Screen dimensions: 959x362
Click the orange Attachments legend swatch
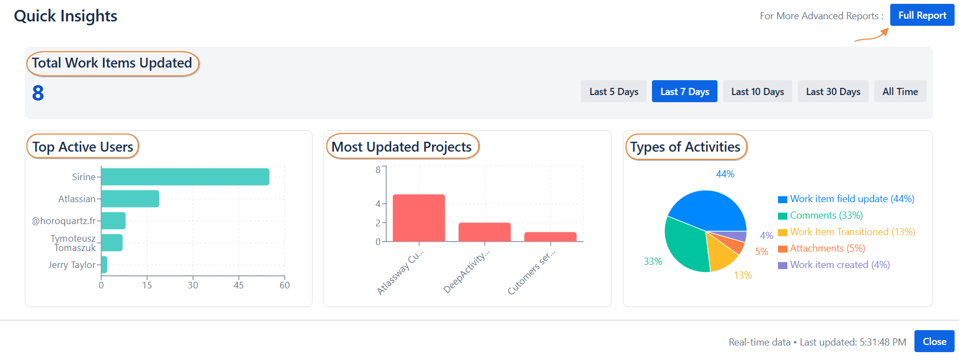point(782,249)
